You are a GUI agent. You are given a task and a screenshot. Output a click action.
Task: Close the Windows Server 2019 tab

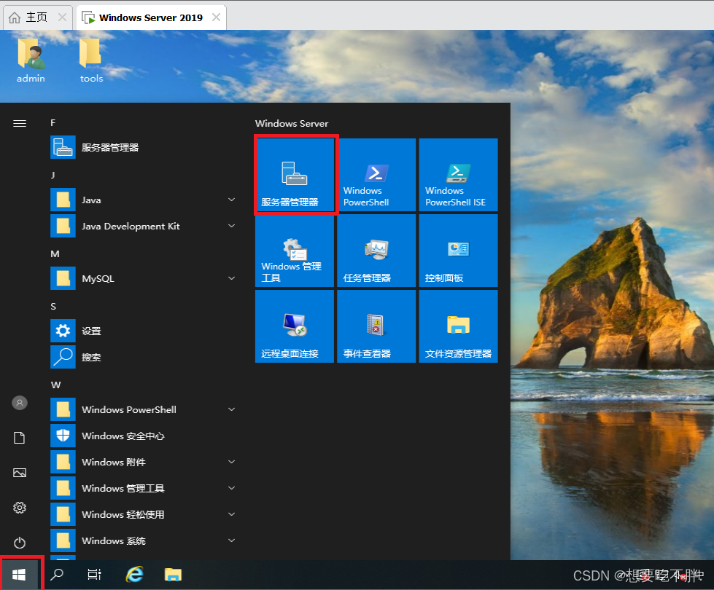217,17
